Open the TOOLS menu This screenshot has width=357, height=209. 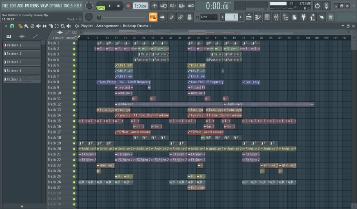point(68,6)
